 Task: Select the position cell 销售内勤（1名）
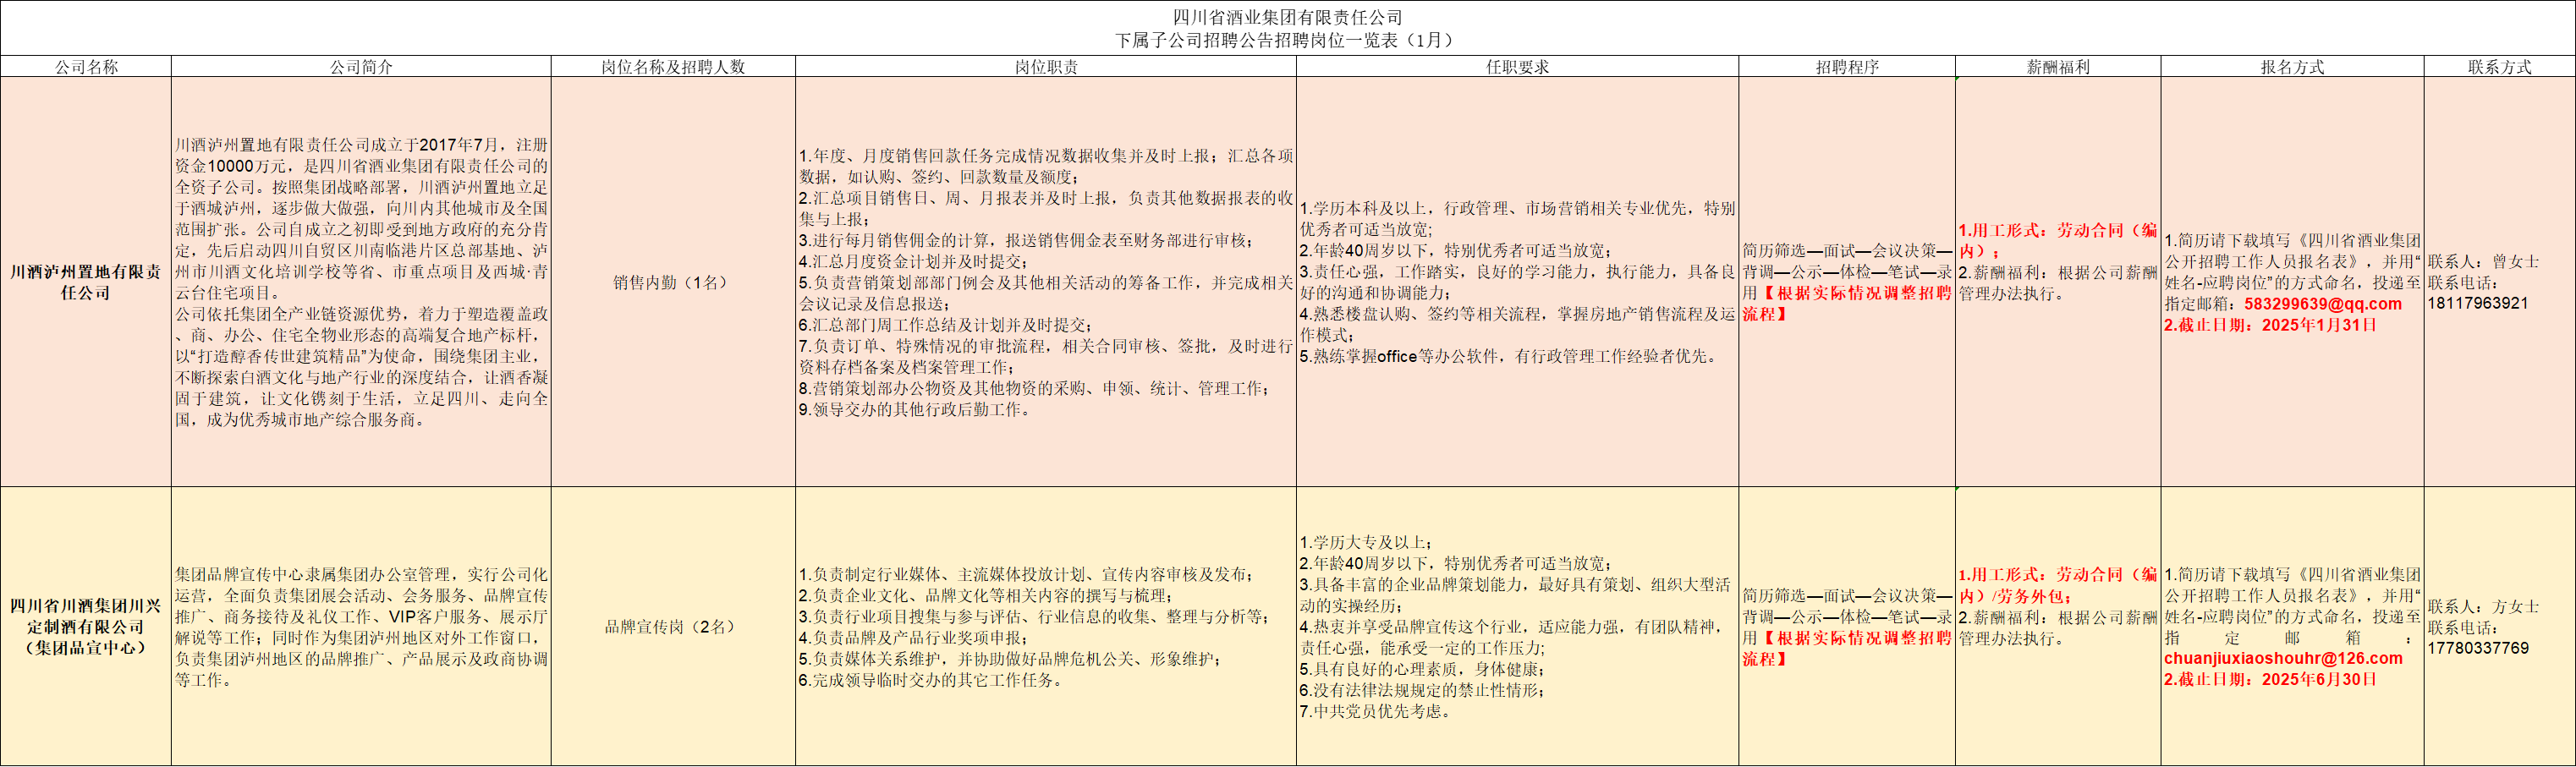(x=673, y=282)
